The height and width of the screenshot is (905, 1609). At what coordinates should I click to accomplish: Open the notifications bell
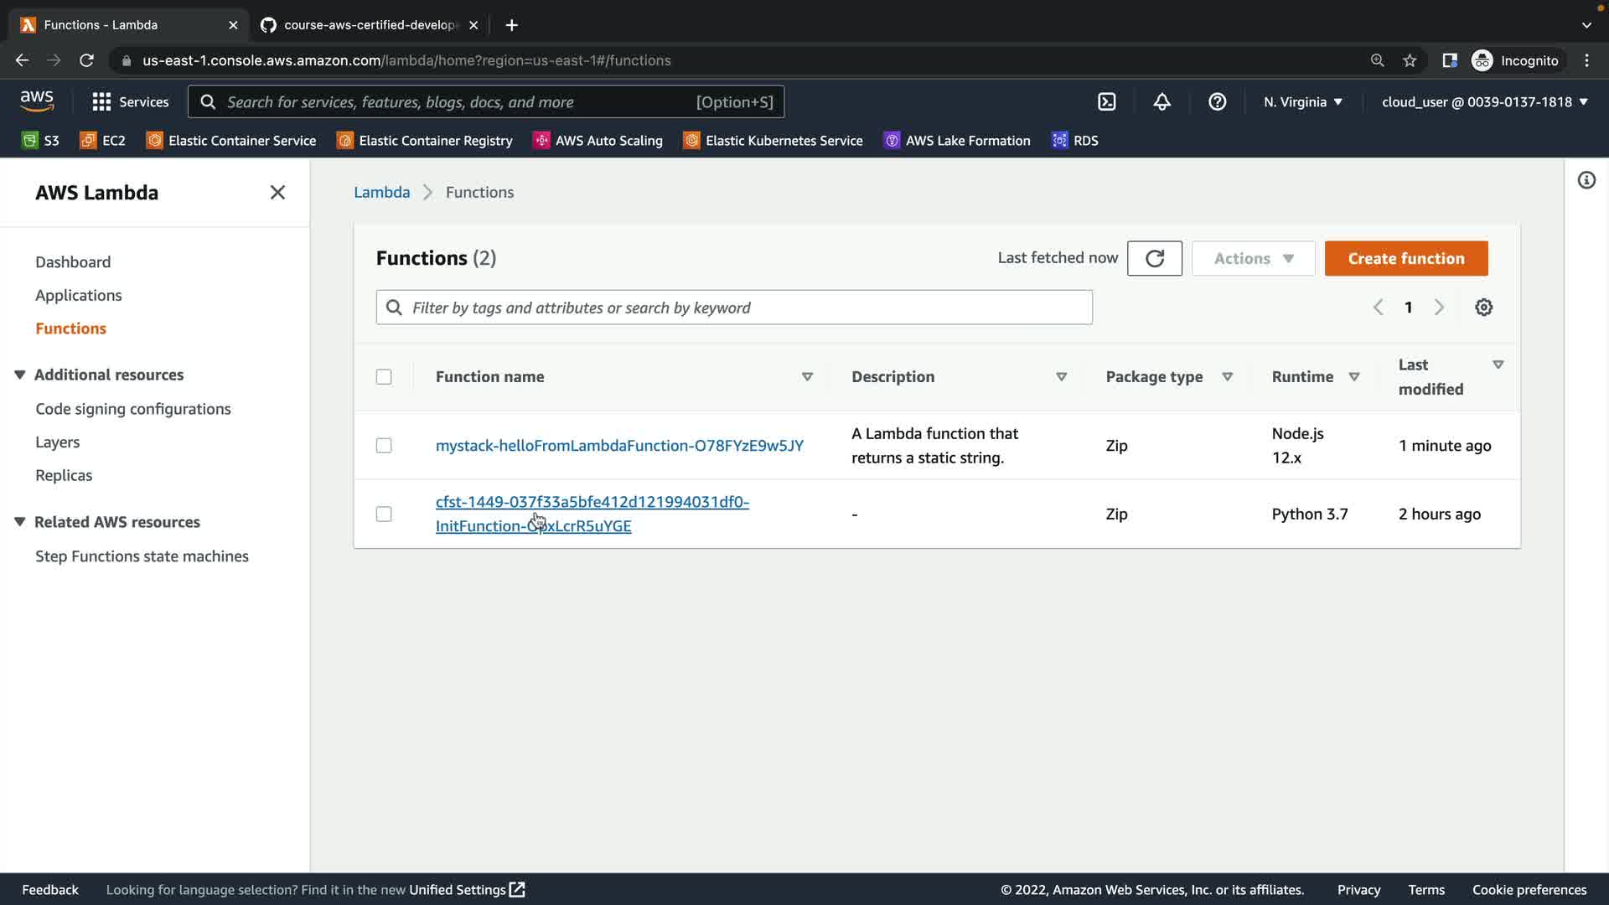pyautogui.click(x=1161, y=102)
